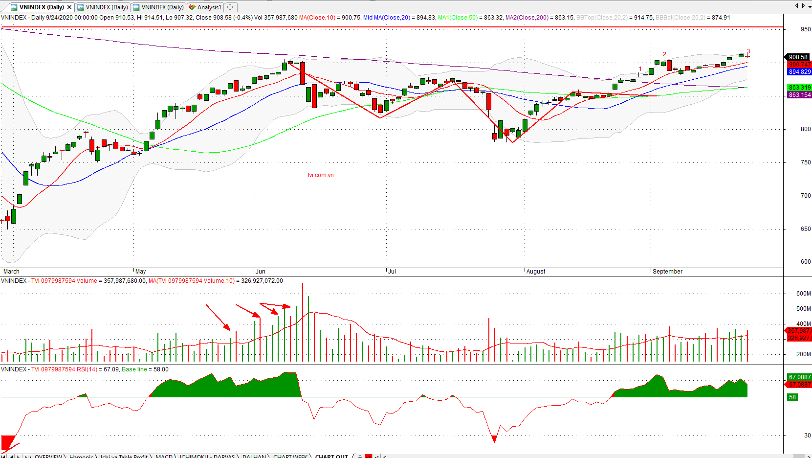
Task: Jump to first chart sheet arrow
Action: tap(4, 456)
